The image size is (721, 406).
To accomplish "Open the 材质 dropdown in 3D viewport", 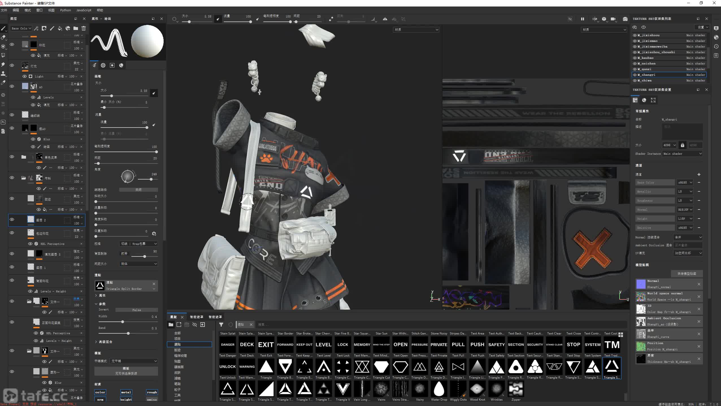I will coord(416,29).
